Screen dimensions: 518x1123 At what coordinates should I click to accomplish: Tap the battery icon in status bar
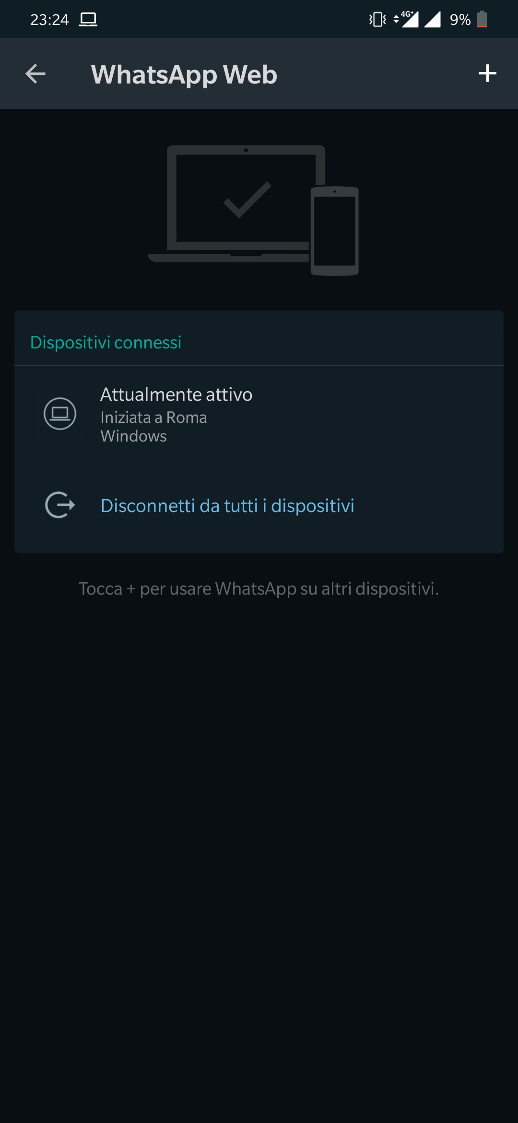click(x=482, y=20)
